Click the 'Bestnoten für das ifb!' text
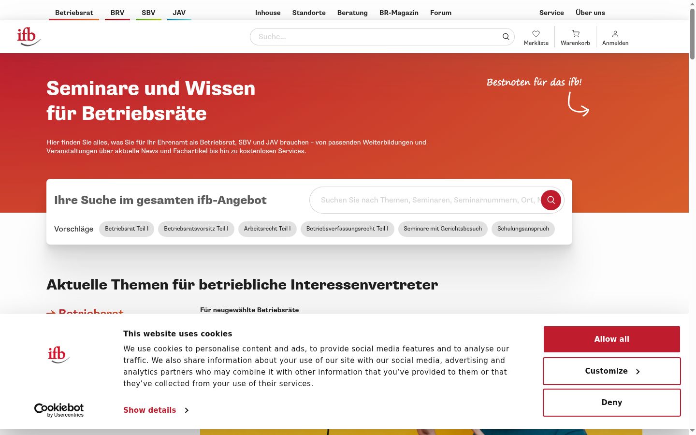This screenshot has height=435, width=696. click(534, 82)
